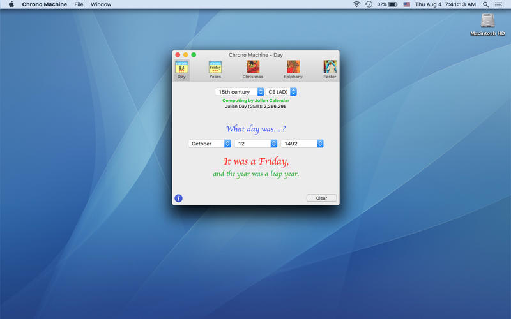
Task: Switch to the Christmas toolbar icon
Action: coord(252,68)
